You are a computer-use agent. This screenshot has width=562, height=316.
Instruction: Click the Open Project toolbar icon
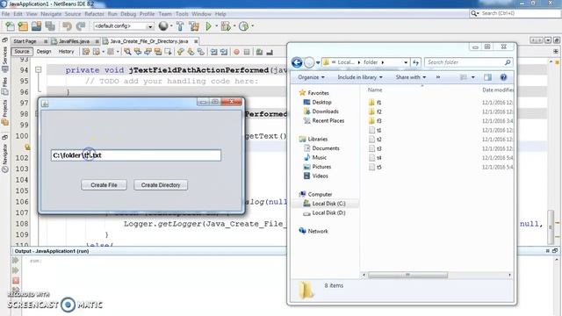click(x=36, y=26)
